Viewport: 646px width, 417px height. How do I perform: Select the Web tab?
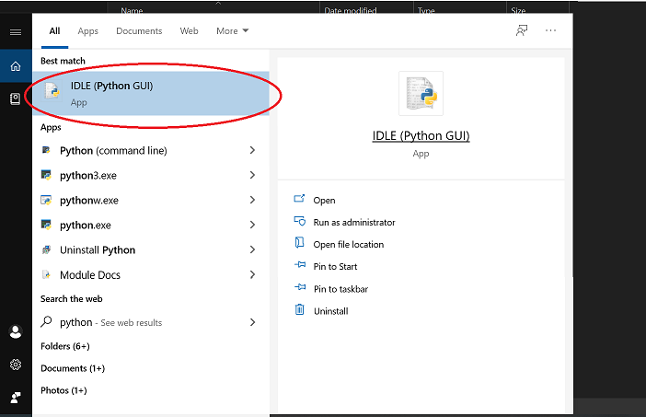(189, 31)
